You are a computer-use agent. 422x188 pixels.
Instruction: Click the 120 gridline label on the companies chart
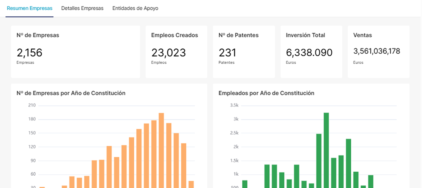32,147
